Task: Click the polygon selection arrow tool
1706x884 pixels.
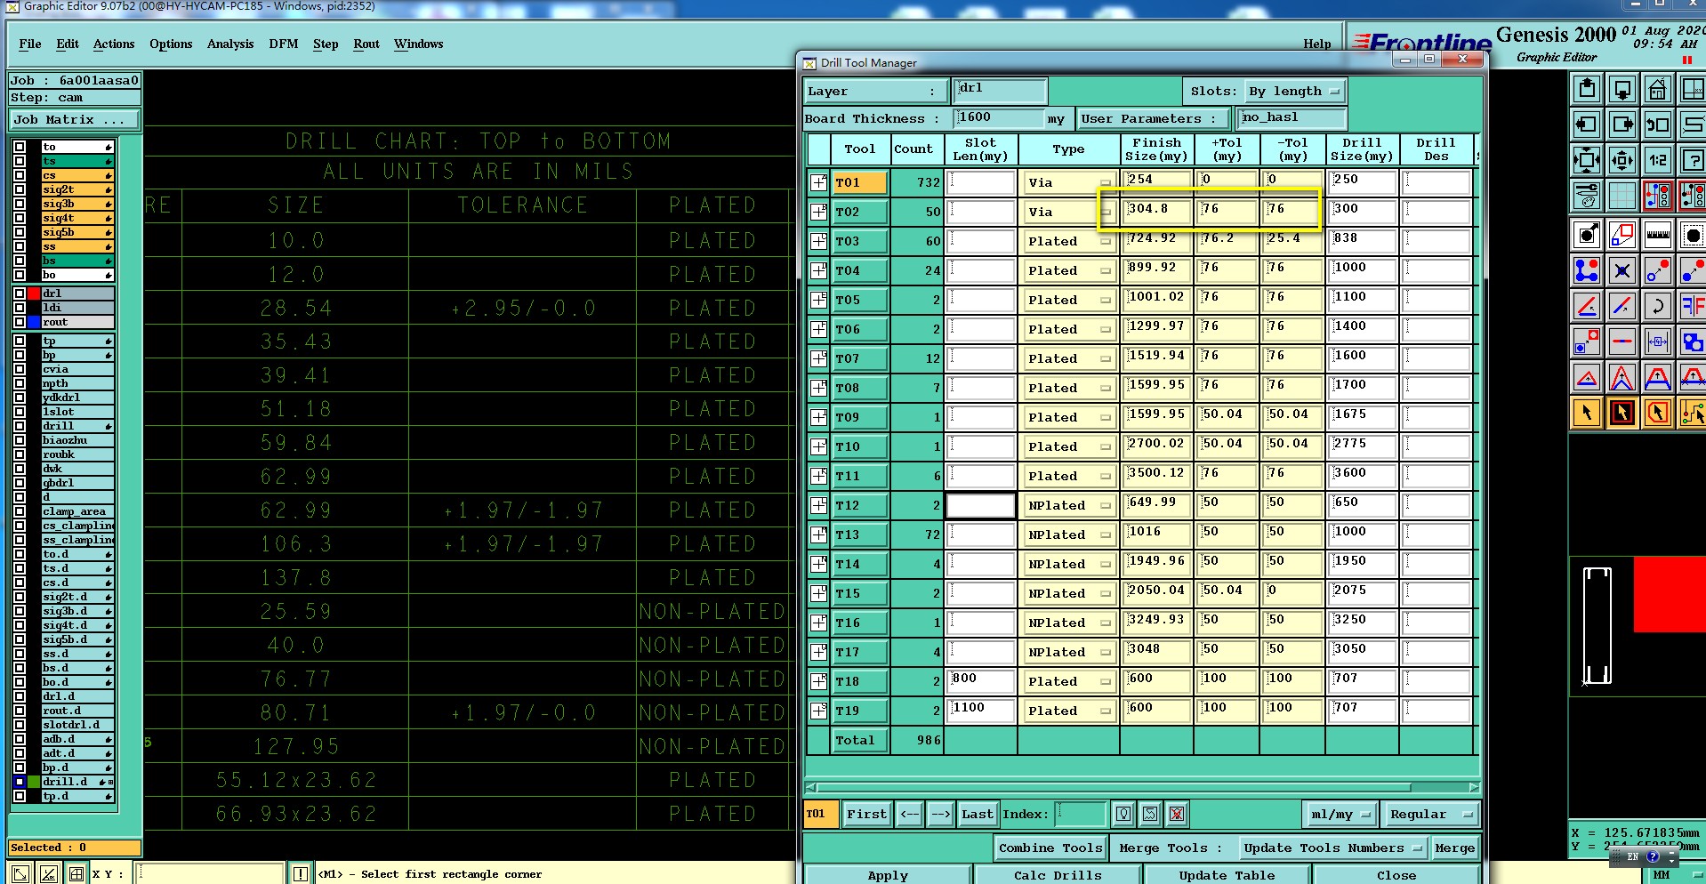Action: coord(1657,414)
